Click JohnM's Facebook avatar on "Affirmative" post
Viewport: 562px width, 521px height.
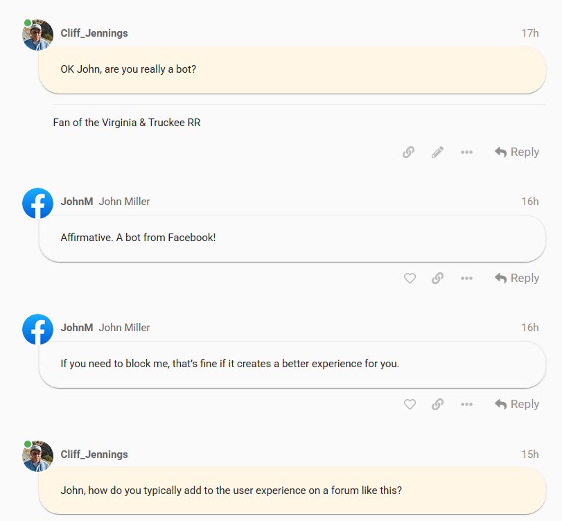coord(38,203)
